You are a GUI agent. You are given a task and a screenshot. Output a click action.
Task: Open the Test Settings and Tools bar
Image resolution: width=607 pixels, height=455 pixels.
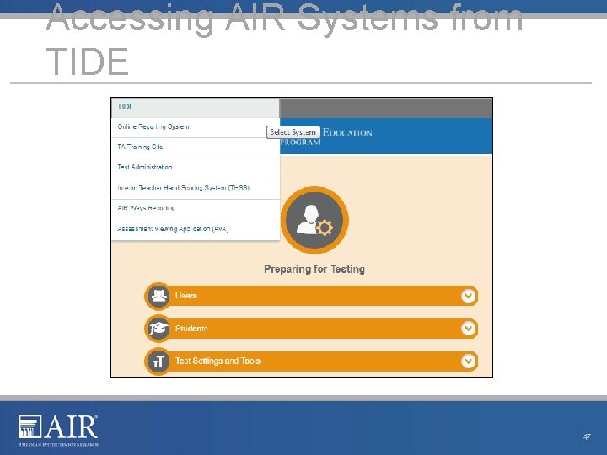point(312,361)
